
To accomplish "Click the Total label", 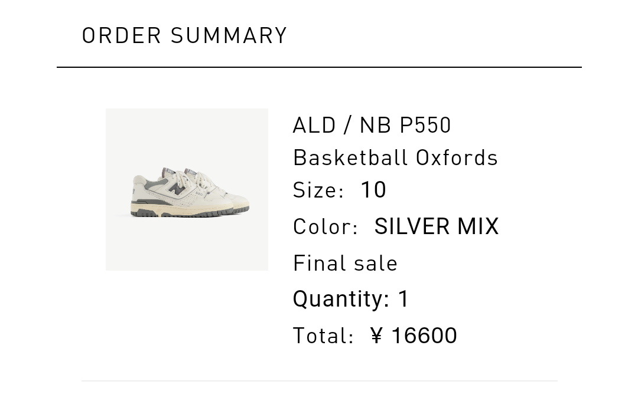I will coord(323,336).
